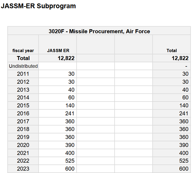Click the JASSM ER value 390
196x173 pixels.
[70, 145]
